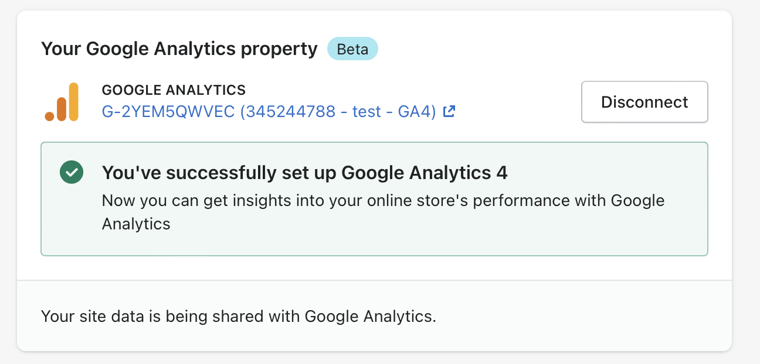The width and height of the screenshot is (760, 364).
Task: Click the Google Analytics bar-chart logo
Action: pyautogui.click(x=62, y=102)
